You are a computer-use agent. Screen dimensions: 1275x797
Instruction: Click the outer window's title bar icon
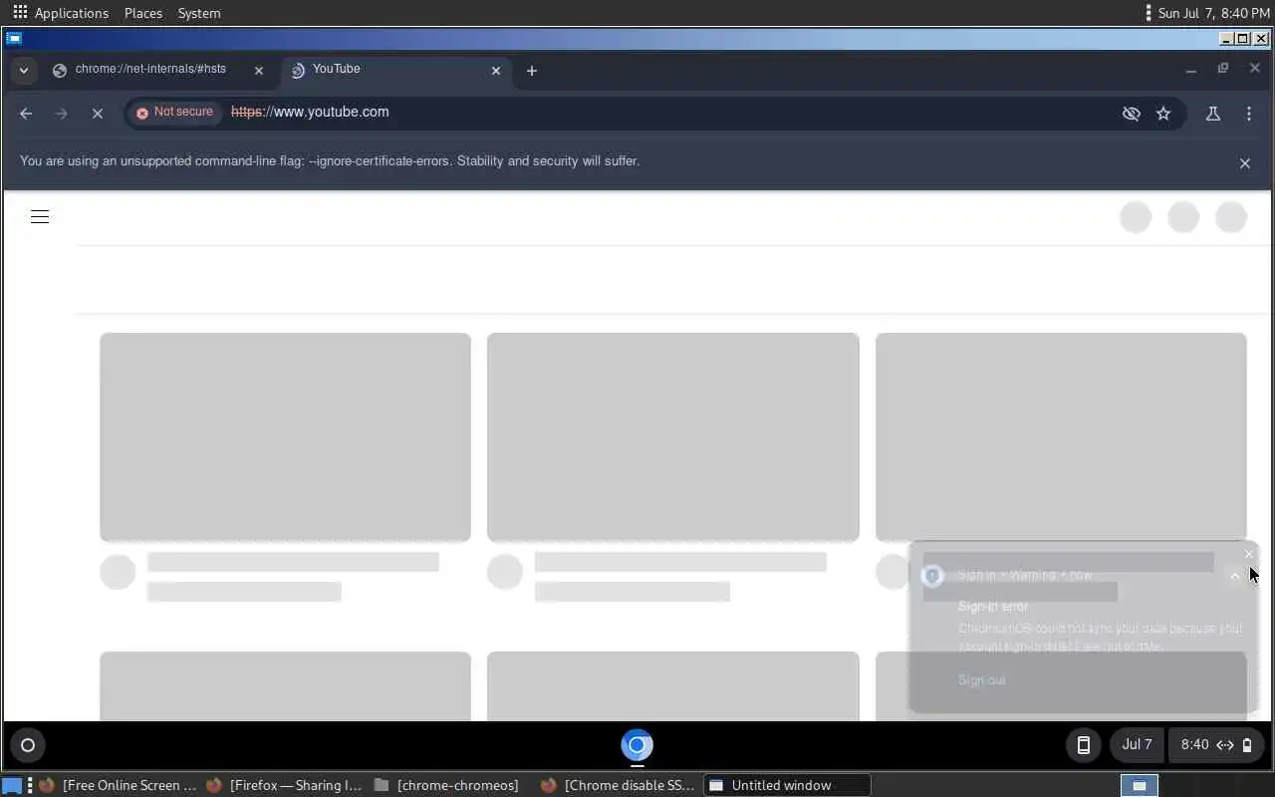(x=14, y=39)
